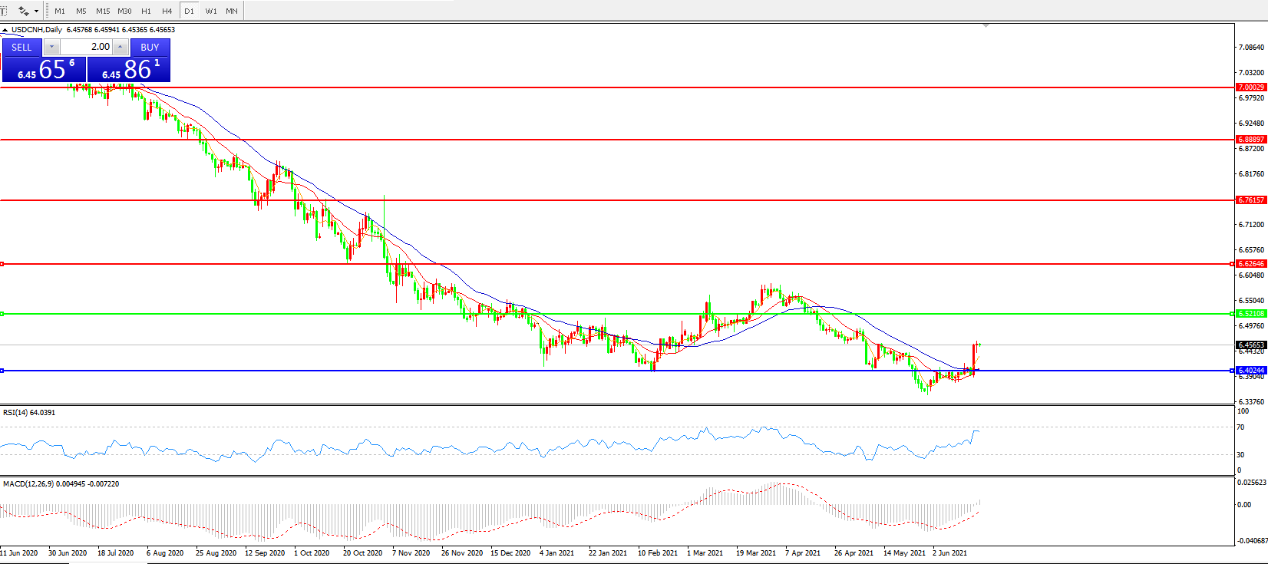Click the RSI(14) indicator label
The width and height of the screenshot is (1268, 564).
point(29,413)
